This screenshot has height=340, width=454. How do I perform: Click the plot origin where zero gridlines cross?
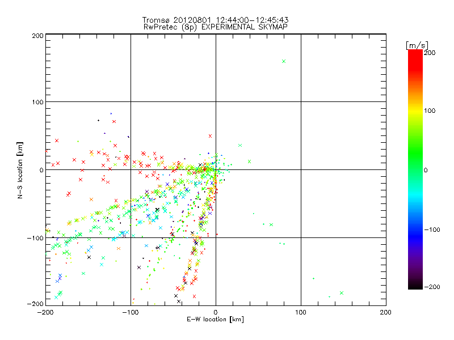click(x=216, y=169)
